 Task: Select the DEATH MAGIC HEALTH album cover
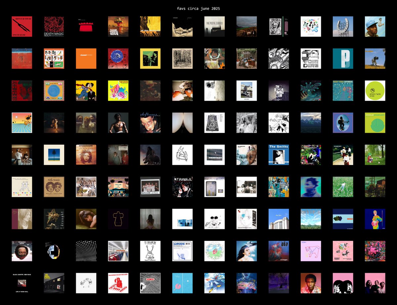tap(54, 26)
